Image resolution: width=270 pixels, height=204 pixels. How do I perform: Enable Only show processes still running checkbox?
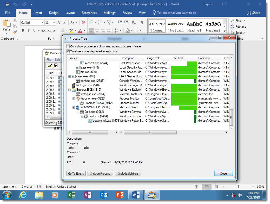coord(68,46)
